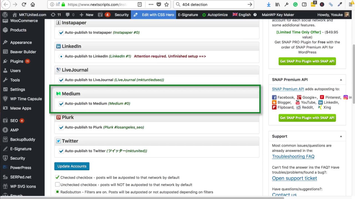
Task: Open the browser home page
Action: [x=33, y=4]
